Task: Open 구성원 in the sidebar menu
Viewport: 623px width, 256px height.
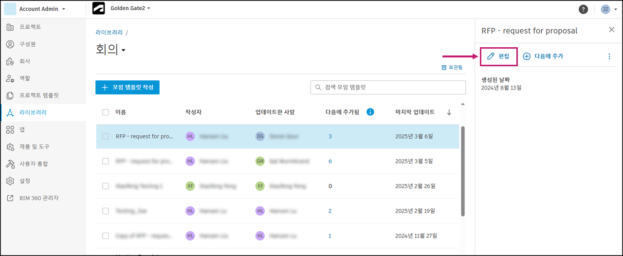Action: pyautogui.click(x=28, y=44)
